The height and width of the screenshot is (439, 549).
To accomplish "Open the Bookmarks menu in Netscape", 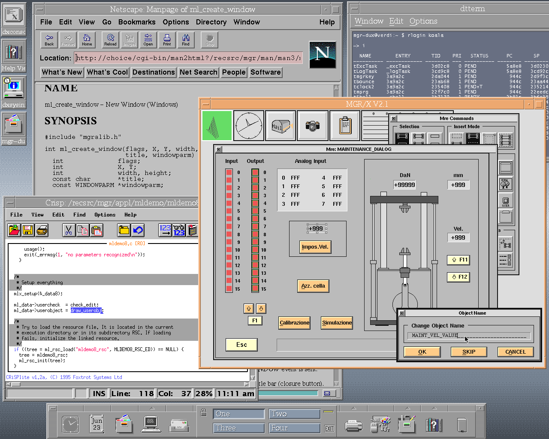I will [137, 22].
